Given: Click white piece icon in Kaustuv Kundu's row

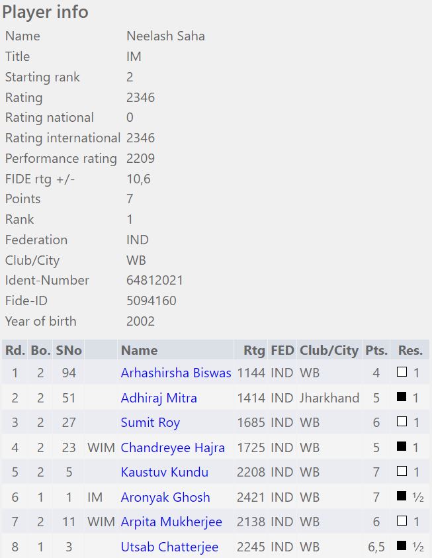Looking at the screenshot, I should 402,472.
